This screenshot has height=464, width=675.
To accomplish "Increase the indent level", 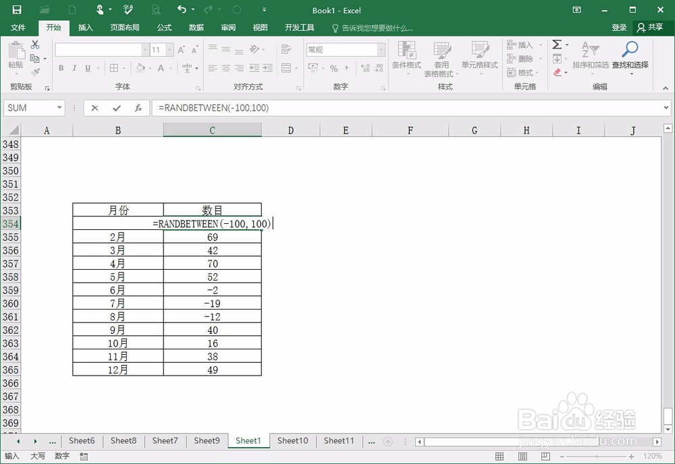I will pos(268,68).
